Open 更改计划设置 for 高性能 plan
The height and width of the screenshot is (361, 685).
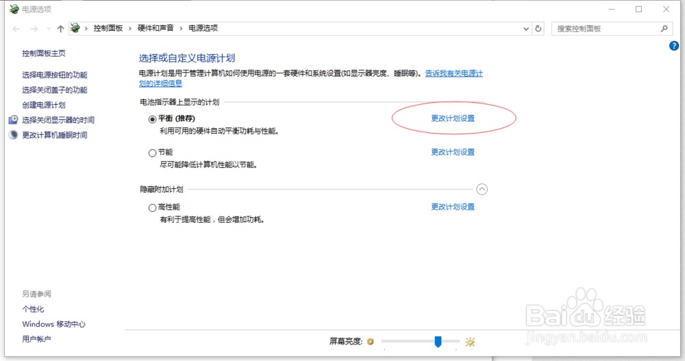coord(453,207)
